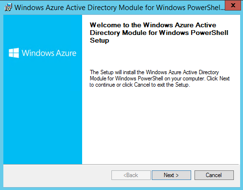Viewport: 243px width, 190px height.
Task: Click "PowerShell" in the bold heading
Action: point(209,33)
